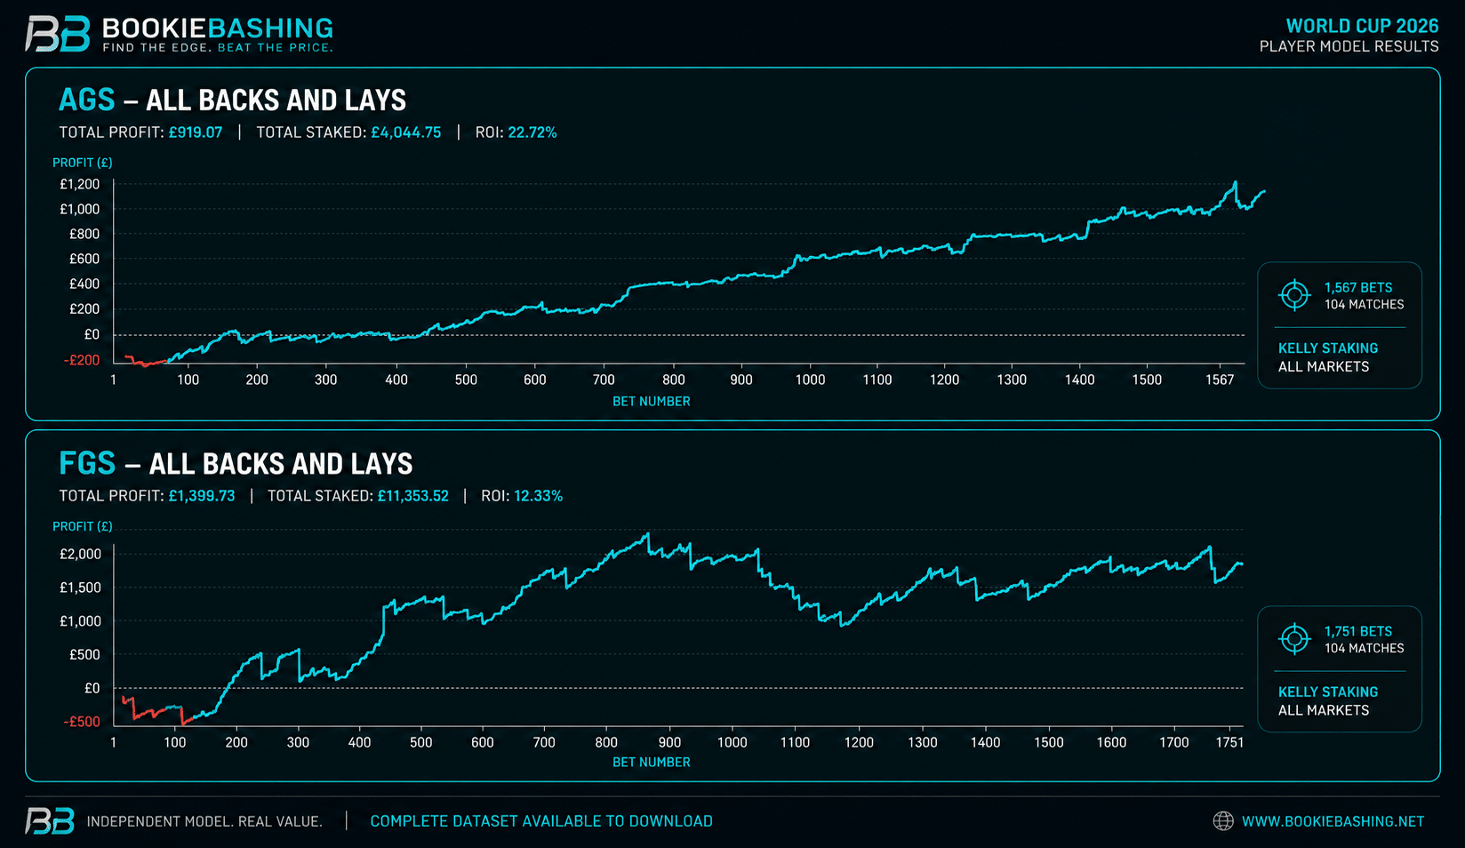Click the crosshair target icon beside 1,751 BETS
1465x848 pixels.
click(x=1294, y=638)
